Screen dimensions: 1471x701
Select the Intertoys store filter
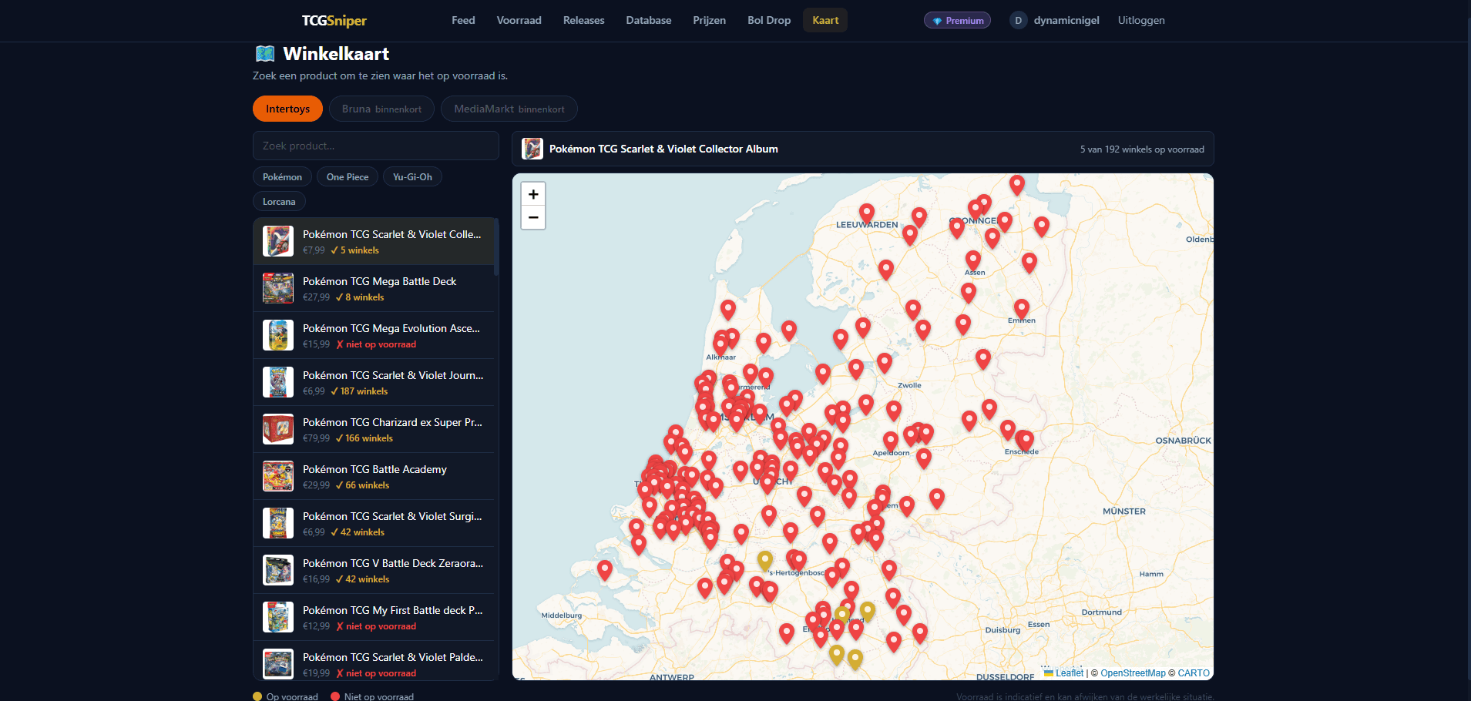287,109
